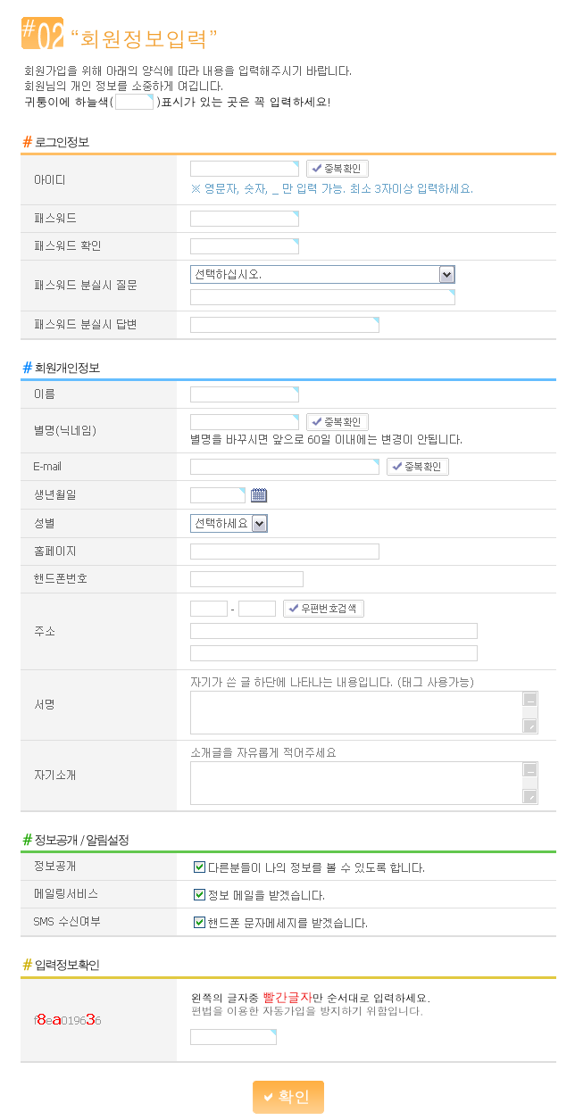This screenshot has width=575, height=1120.
Task: Check nickname duplication with 중복확인 button
Action: coord(337,422)
